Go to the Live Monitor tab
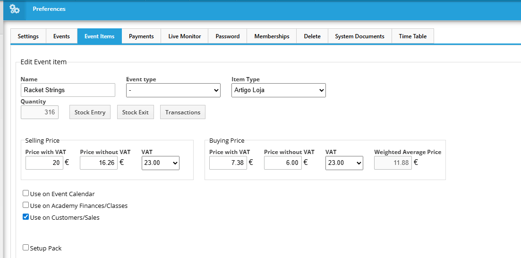The height and width of the screenshot is (258, 521). (x=184, y=36)
